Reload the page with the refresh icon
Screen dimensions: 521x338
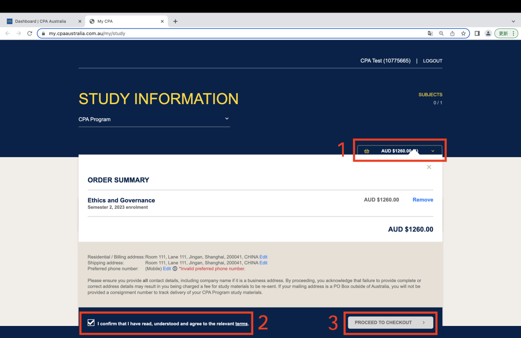pos(30,33)
